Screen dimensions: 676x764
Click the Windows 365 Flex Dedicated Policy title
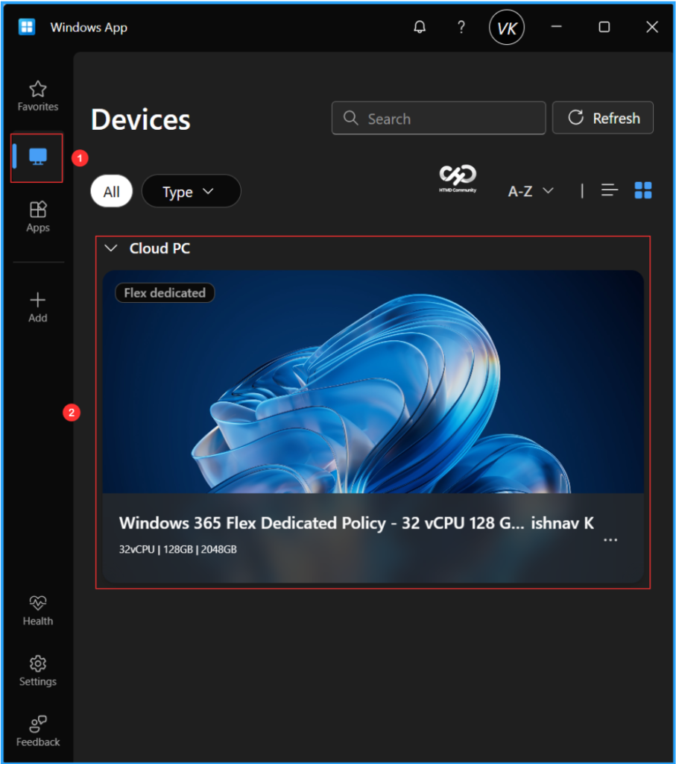click(x=356, y=523)
